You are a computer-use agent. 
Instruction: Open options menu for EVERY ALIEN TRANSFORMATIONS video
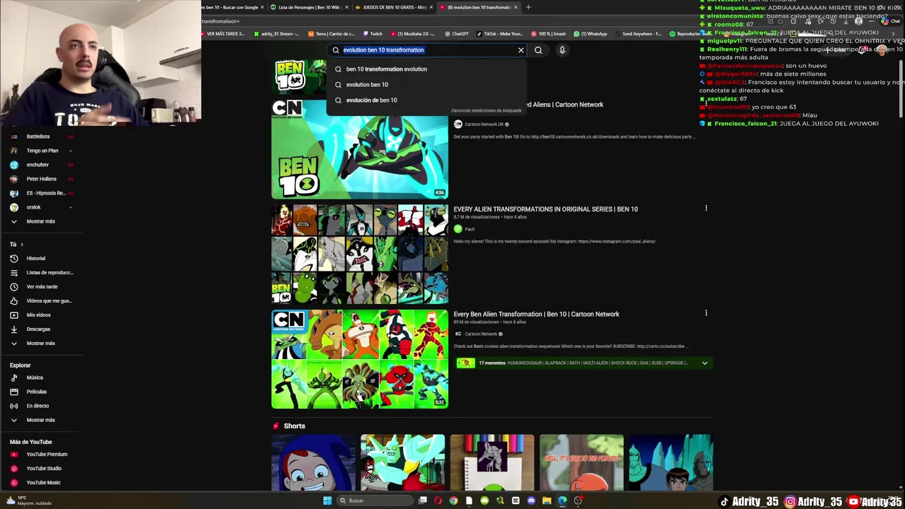tap(706, 209)
